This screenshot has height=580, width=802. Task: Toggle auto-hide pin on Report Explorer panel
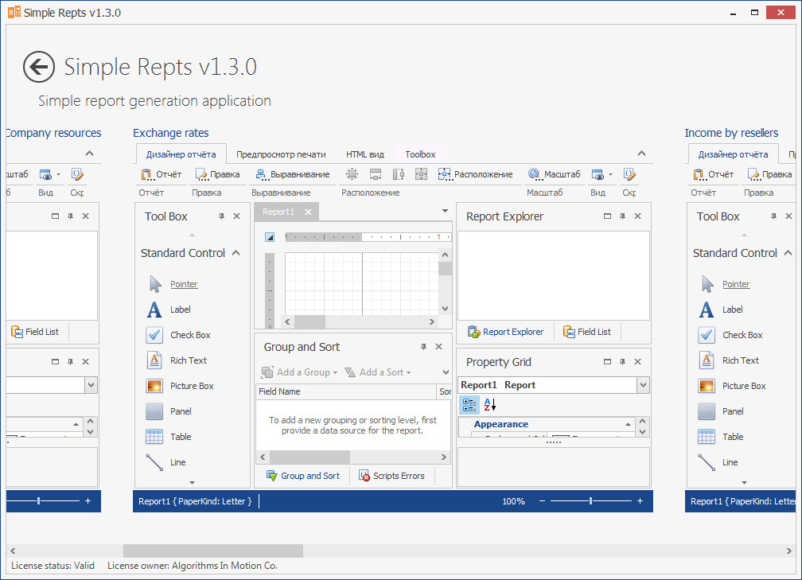pos(622,216)
